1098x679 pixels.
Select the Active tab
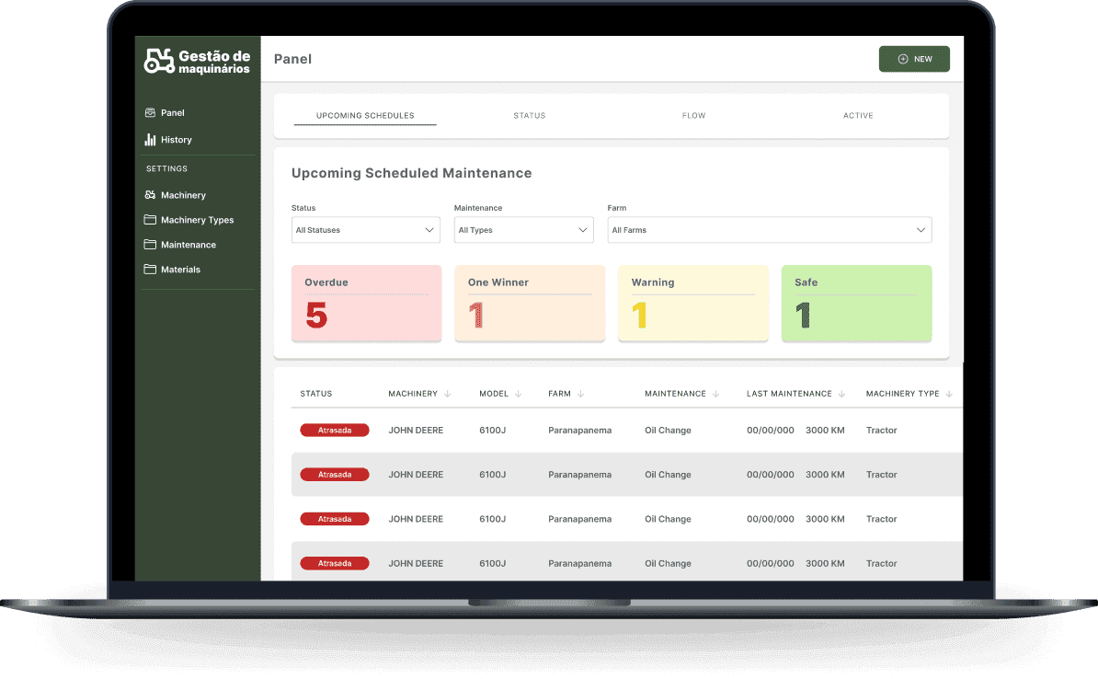point(858,116)
